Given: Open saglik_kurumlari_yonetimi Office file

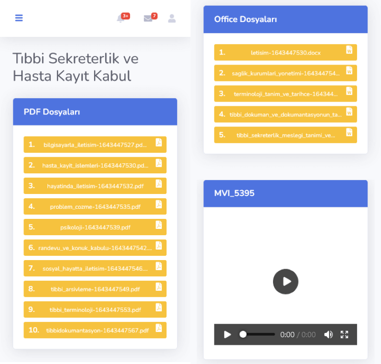Looking at the screenshot, I should coord(286,73).
